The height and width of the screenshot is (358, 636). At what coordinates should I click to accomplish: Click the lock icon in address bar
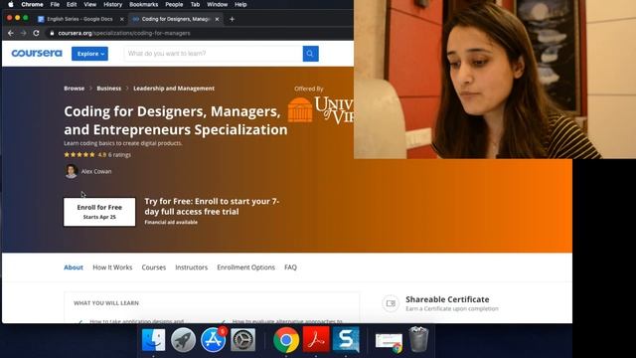tap(52, 33)
